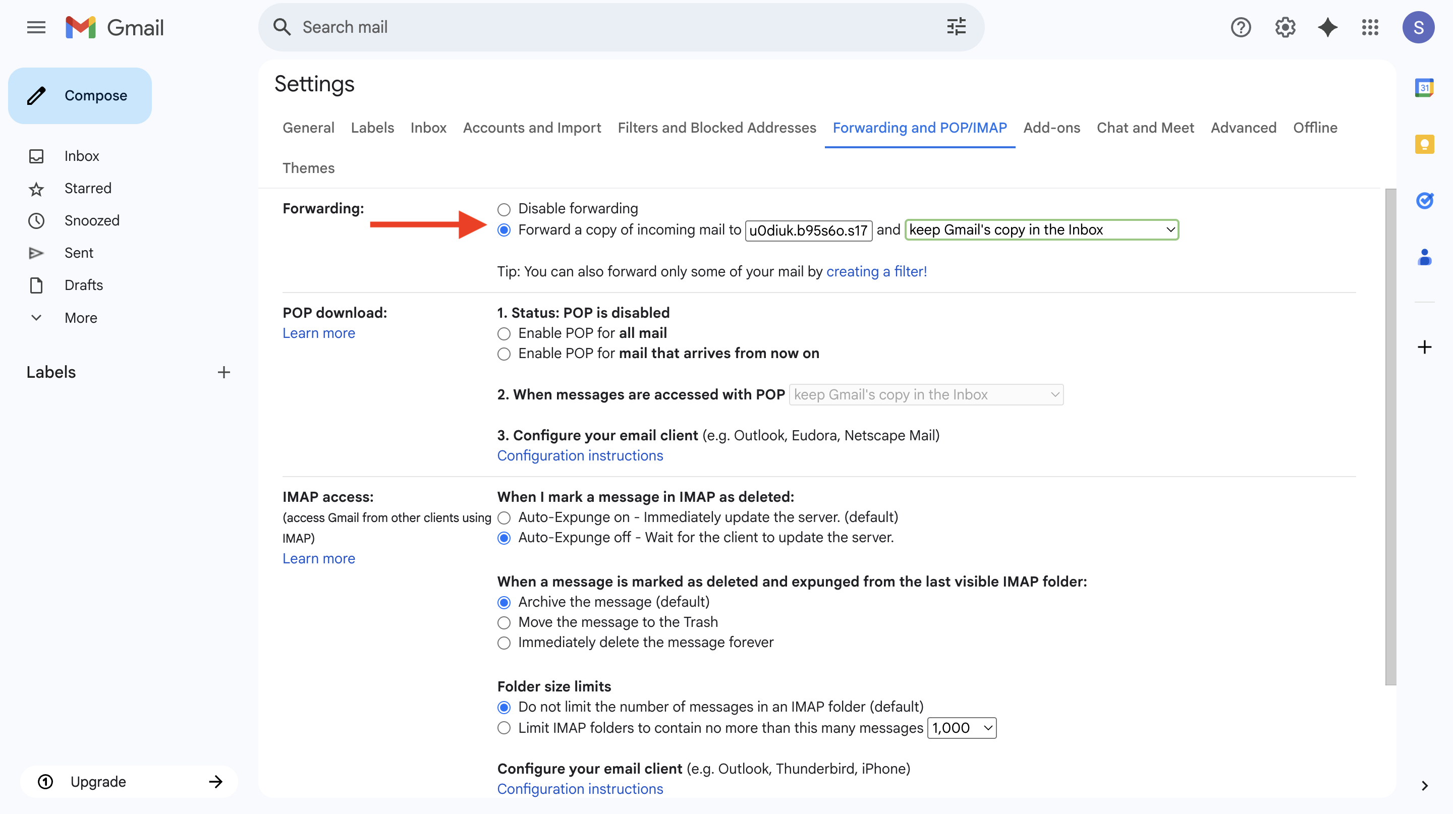Viewport: 1453px width, 814px height.
Task: Select Disable forwarding radio button
Action: [x=504, y=210]
